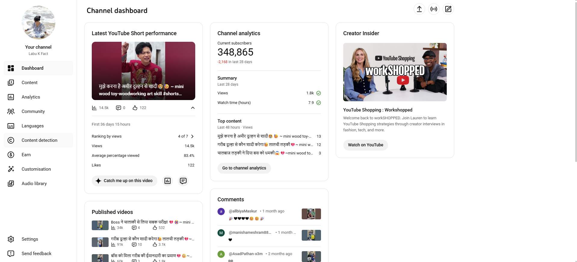Open video comments icon beside Catch me up
The image size is (577, 262).
(x=183, y=181)
